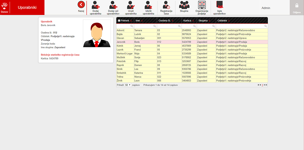The image size is (304, 150).
Task: Go to last page of table
Action: point(267,85)
